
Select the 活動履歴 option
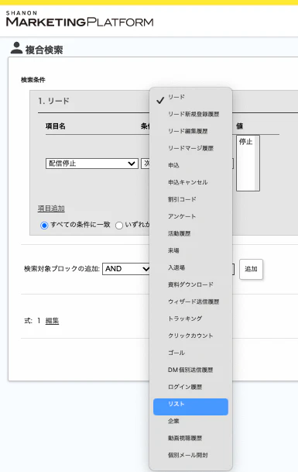(190, 233)
